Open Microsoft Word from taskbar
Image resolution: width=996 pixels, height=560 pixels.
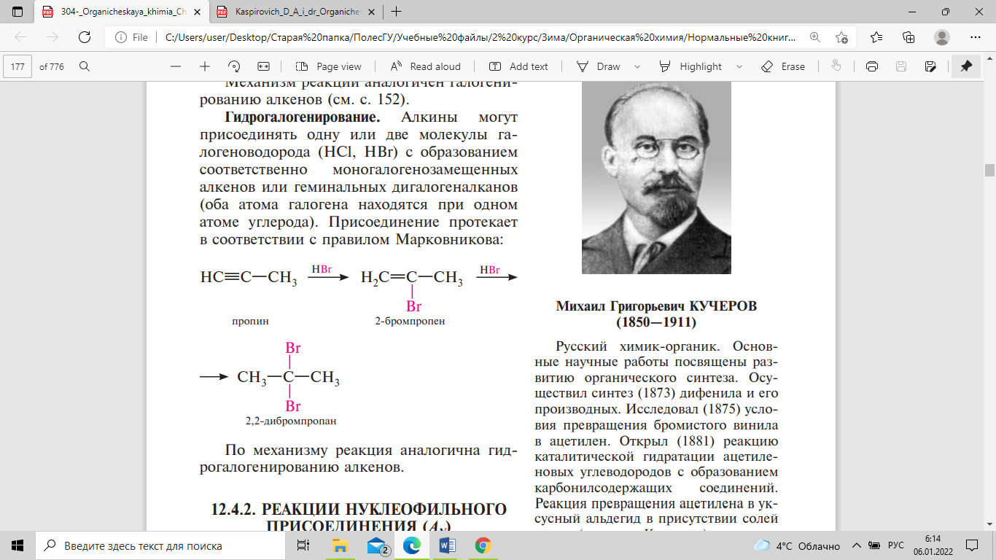coord(447,545)
